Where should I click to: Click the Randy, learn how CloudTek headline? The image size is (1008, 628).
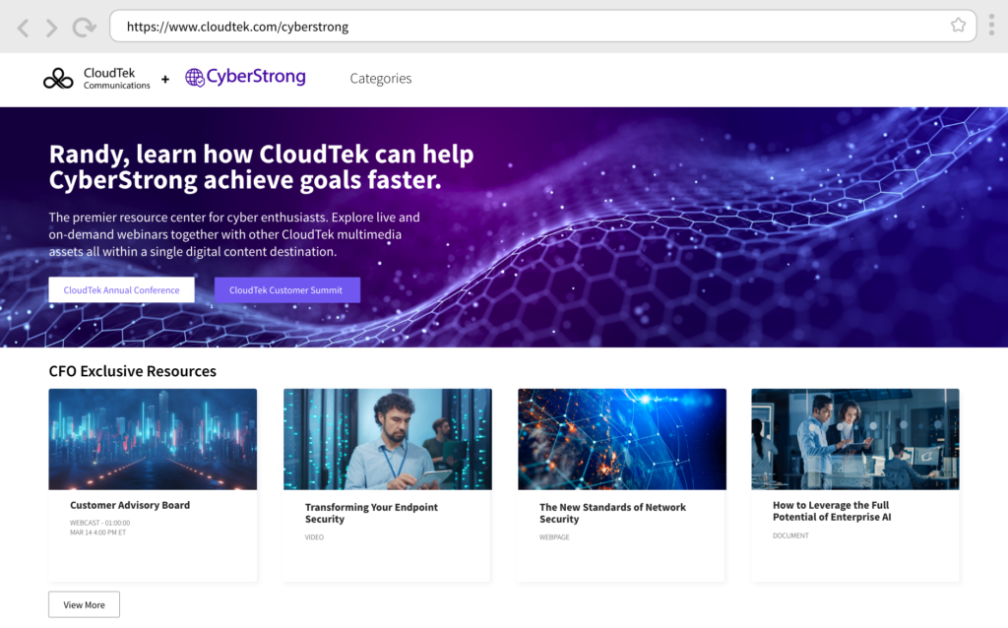pyautogui.click(x=262, y=167)
